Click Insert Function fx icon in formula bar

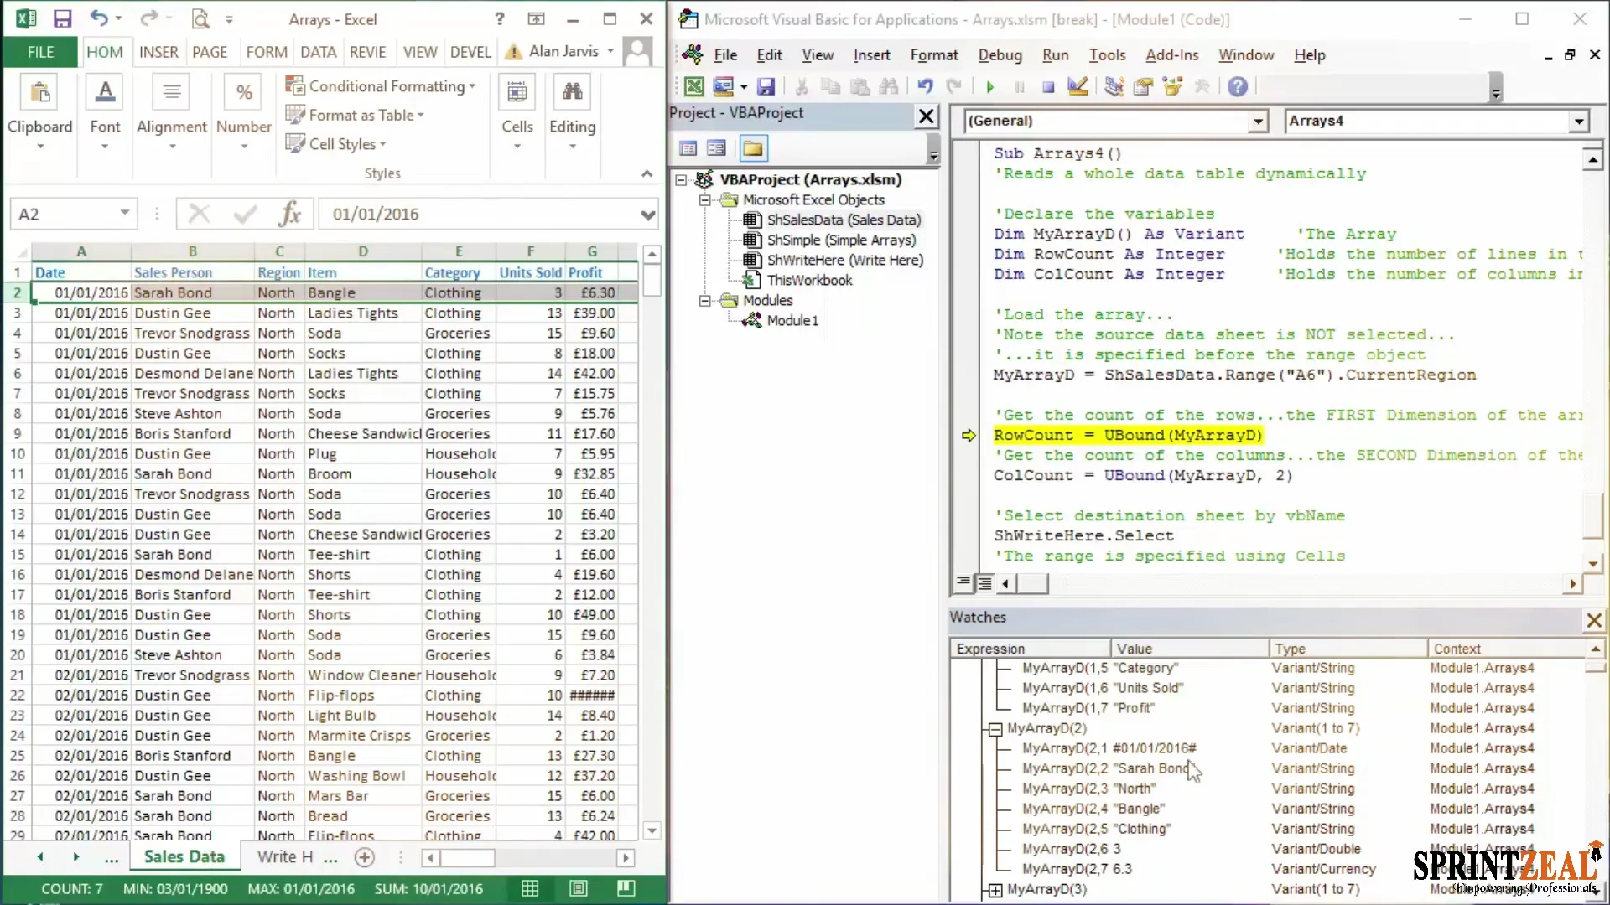[289, 215]
